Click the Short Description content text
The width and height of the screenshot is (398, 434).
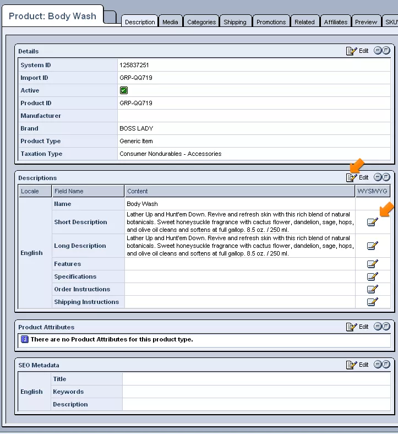click(x=240, y=222)
